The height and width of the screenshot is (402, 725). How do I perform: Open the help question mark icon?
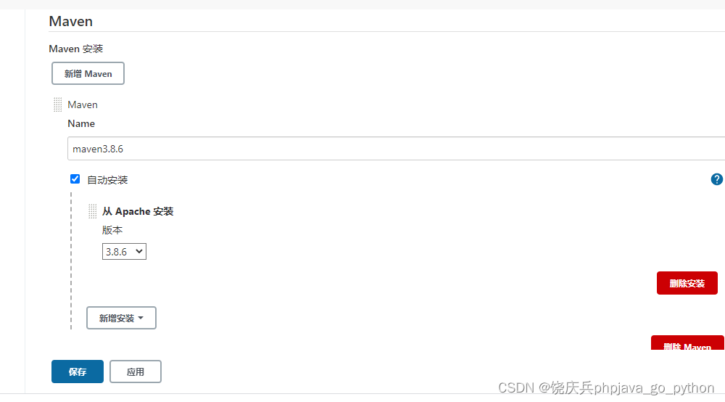(x=717, y=179)
